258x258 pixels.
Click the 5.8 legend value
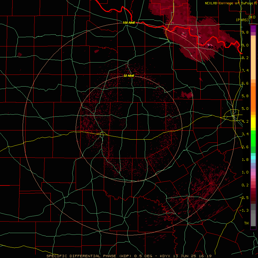[x=245, y=96]
